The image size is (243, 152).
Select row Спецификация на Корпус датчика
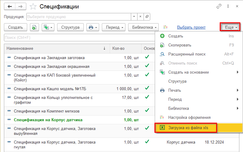point(48,120)
